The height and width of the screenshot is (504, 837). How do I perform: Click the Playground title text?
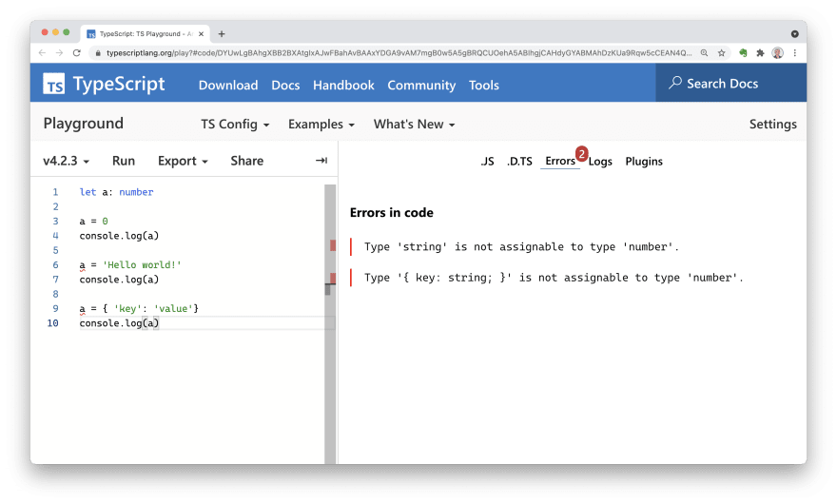point(84,124)
